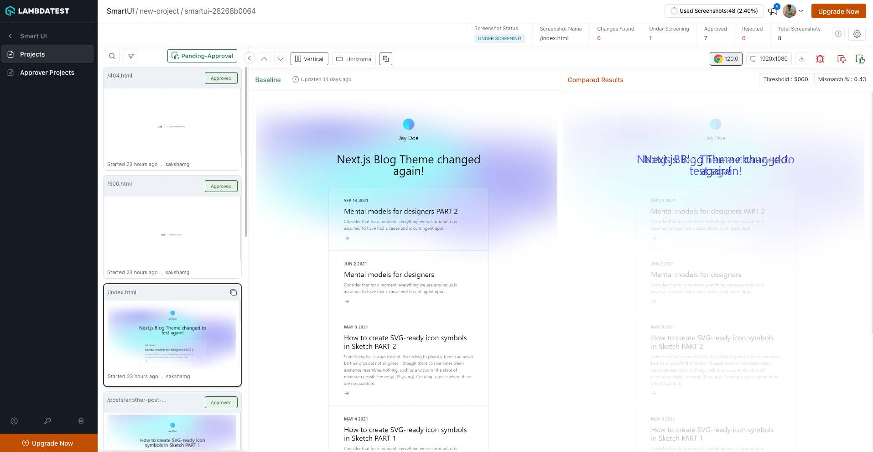Open Approver Projects in sidebar
873x452 pixels.
[47, 73]
